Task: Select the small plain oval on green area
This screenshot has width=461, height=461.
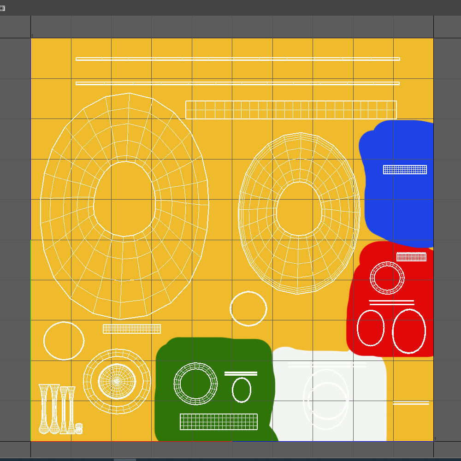Action: pos(242,390)
